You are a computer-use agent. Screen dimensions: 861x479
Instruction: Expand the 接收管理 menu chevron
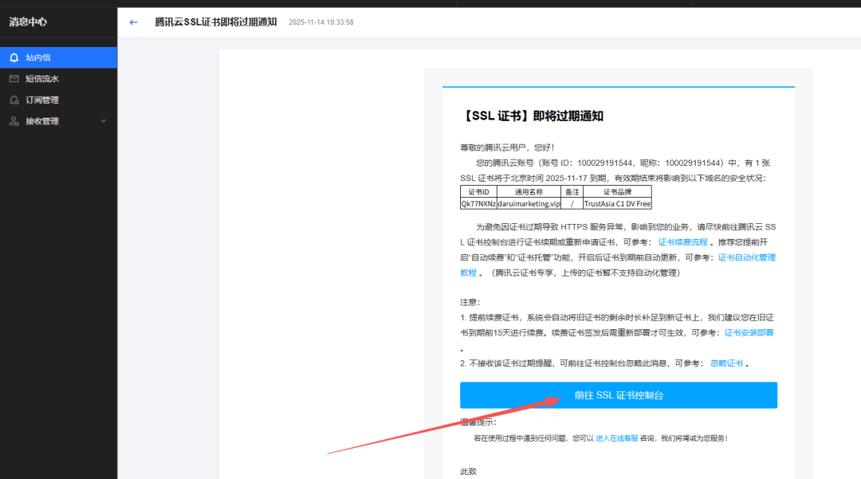click(x=103, y=121)
